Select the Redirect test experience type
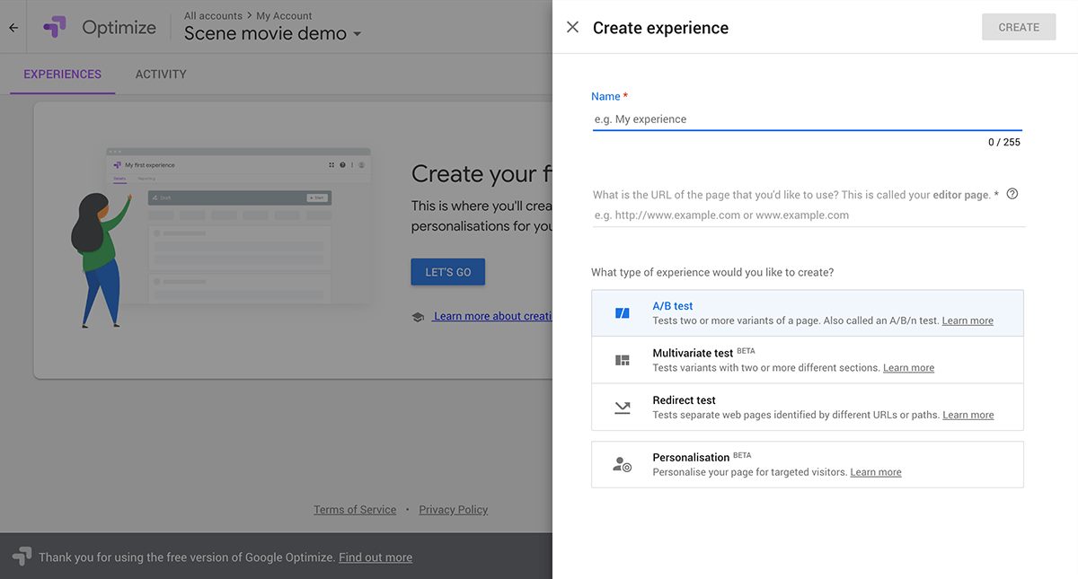The width and height of the screenshot is (1078, 579). click(x=808, y=408)
